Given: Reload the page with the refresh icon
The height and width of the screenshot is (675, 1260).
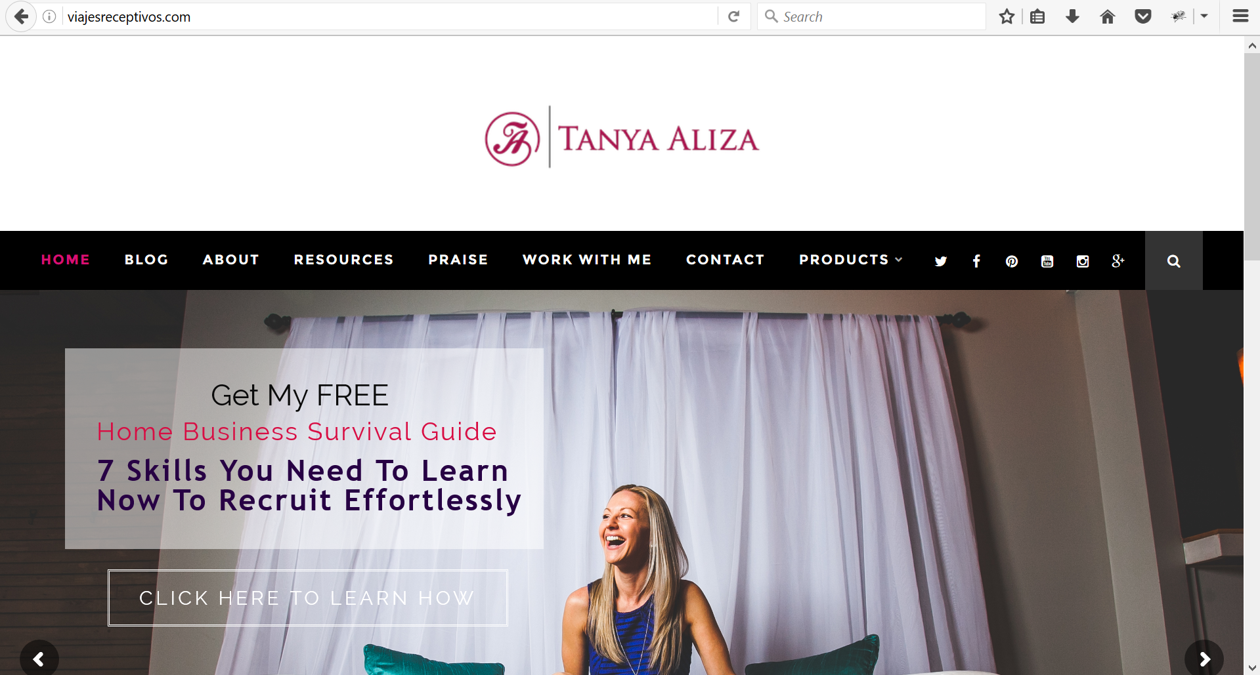Looking at the screenshot, I should point(734,16).
